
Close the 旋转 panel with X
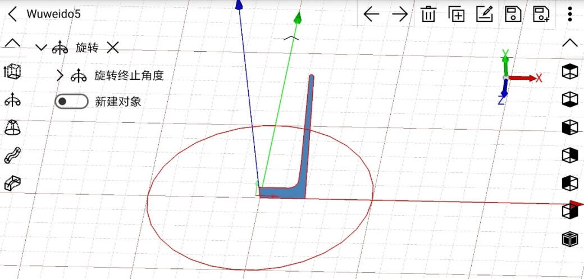tap(112, 48)
